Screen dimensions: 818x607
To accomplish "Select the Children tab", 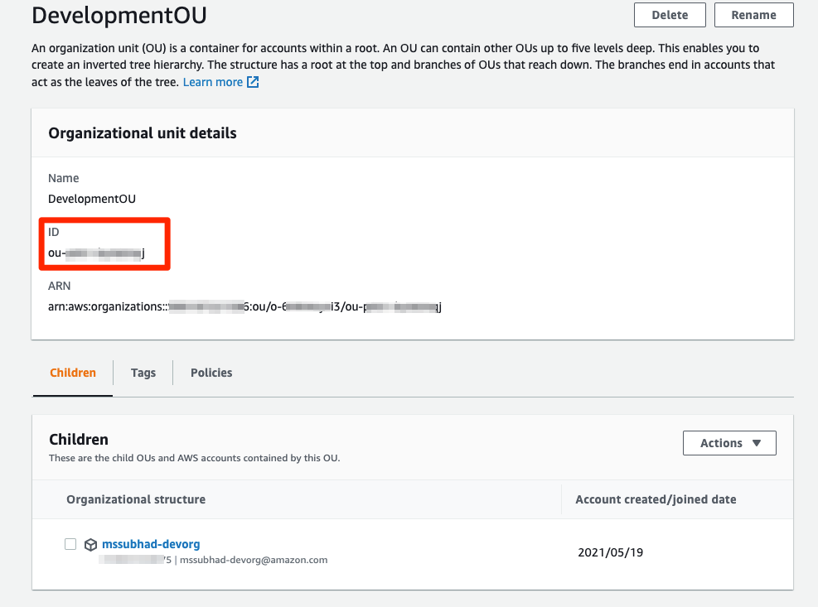I will tap(72, 373).
